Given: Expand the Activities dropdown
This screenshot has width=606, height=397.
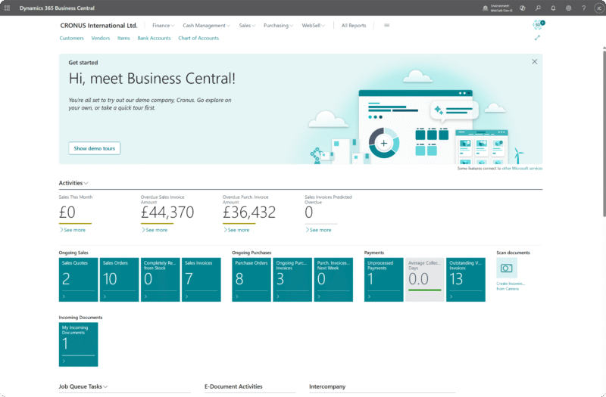Looking at the screenshot, I should [x=73, y=183].
